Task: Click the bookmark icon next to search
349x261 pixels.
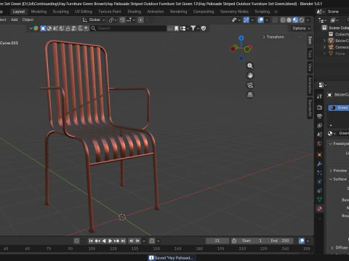Action: (177, 28)
